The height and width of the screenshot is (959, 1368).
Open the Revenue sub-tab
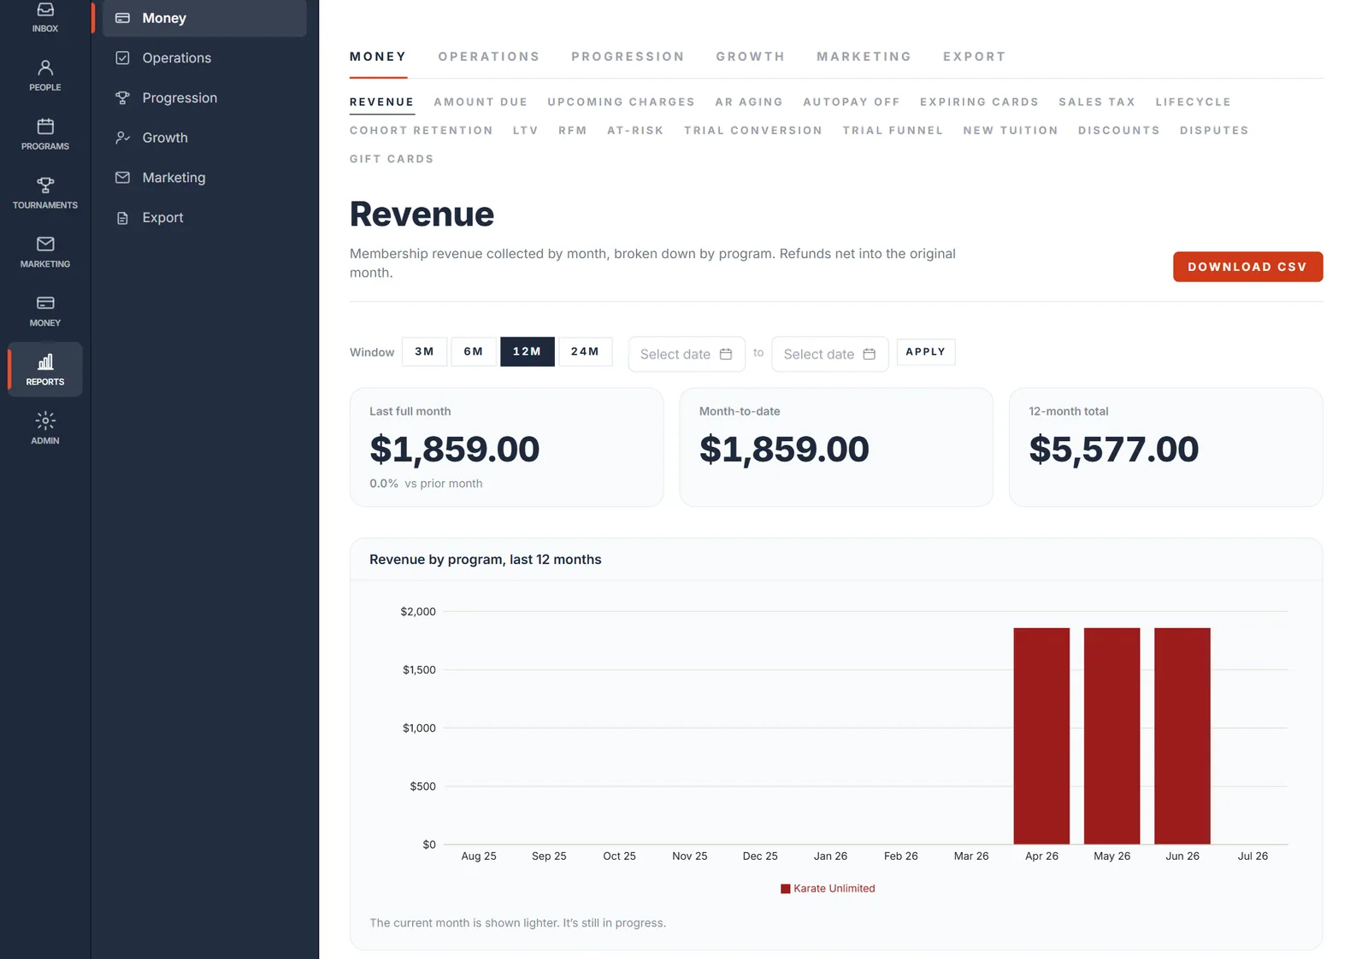pyautogui.click(x=381, y=102)
